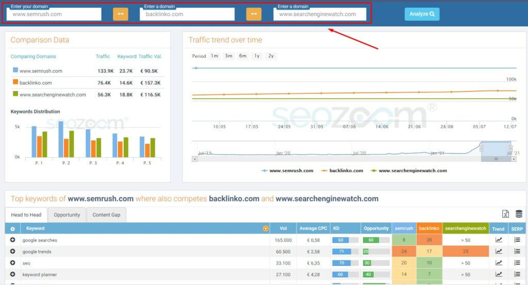Open the Keyword column filter
528x285 pixels.
click(x=266, y=228)
